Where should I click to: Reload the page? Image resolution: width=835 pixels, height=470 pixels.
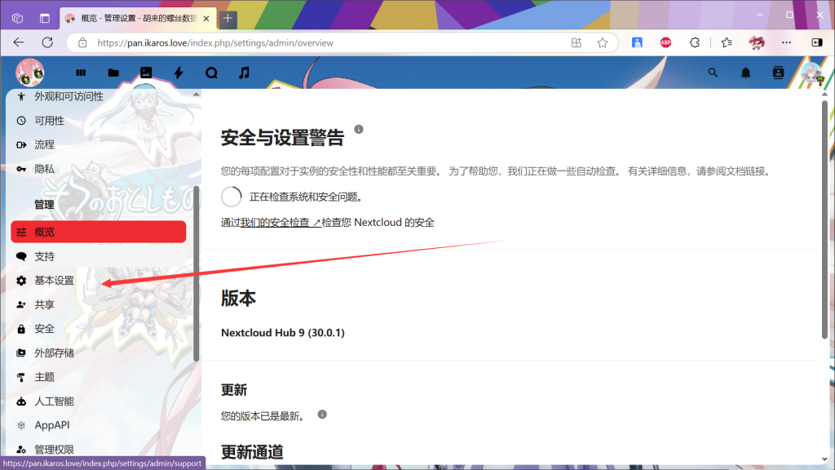coord(47,42)
